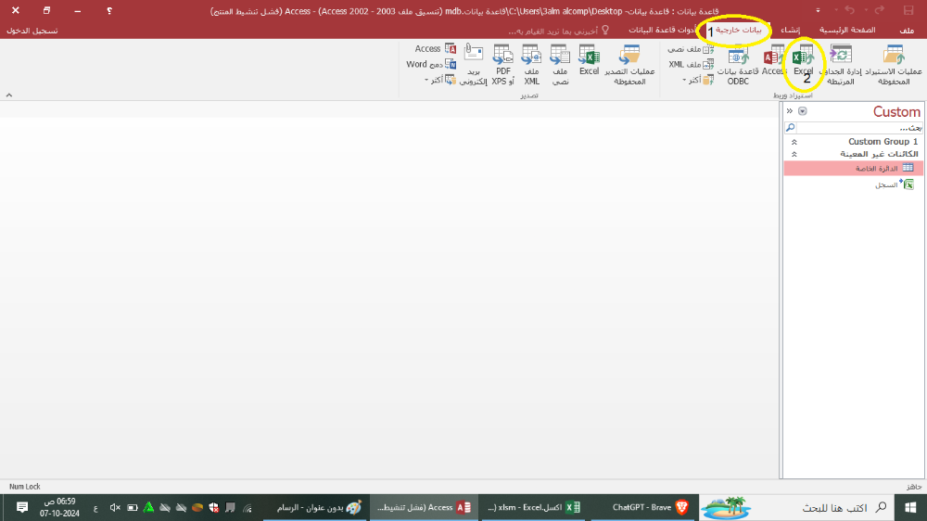
Task: Click the navigation pane search box (بحث)
Action: pyautogui.click(x=854, y=128)
